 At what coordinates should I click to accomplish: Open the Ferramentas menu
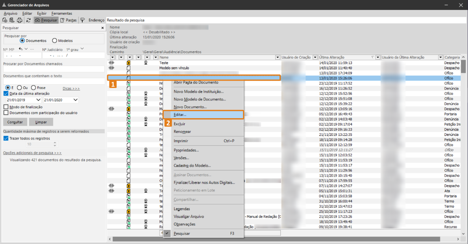point(62,13)
